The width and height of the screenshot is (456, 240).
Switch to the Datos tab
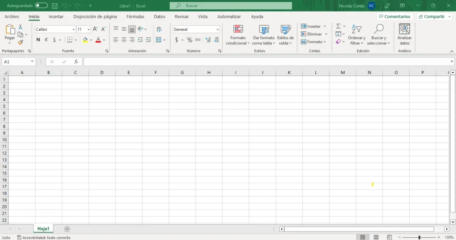point(159,17)
